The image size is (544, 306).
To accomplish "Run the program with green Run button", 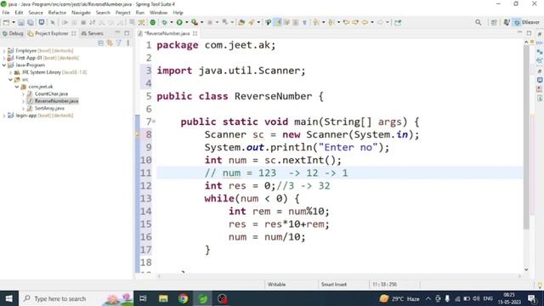I will pyautogui.click(x=179, y=23).
